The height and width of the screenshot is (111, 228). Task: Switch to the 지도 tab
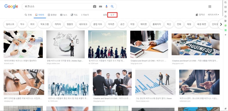pos(74,15)
